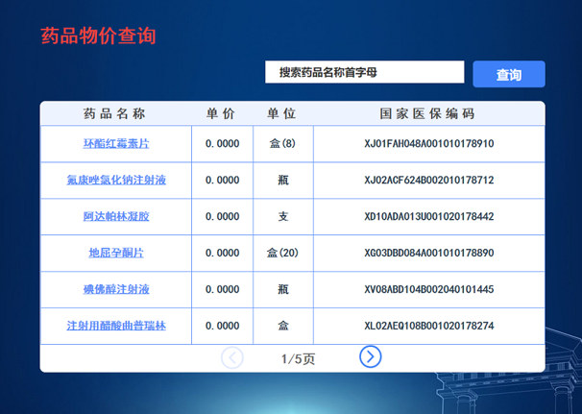The width and height of the screenshot is (582, 414).
Task: Click the 单价 column header
Action: point(221,113)
